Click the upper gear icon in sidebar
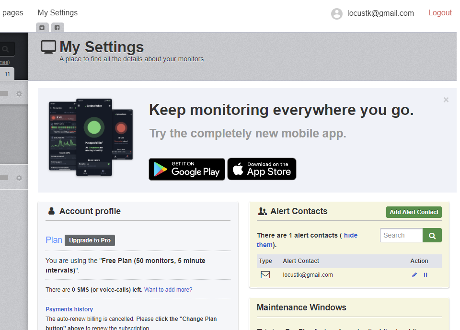The width and height of the screenshot is (460, 330). 19,94
